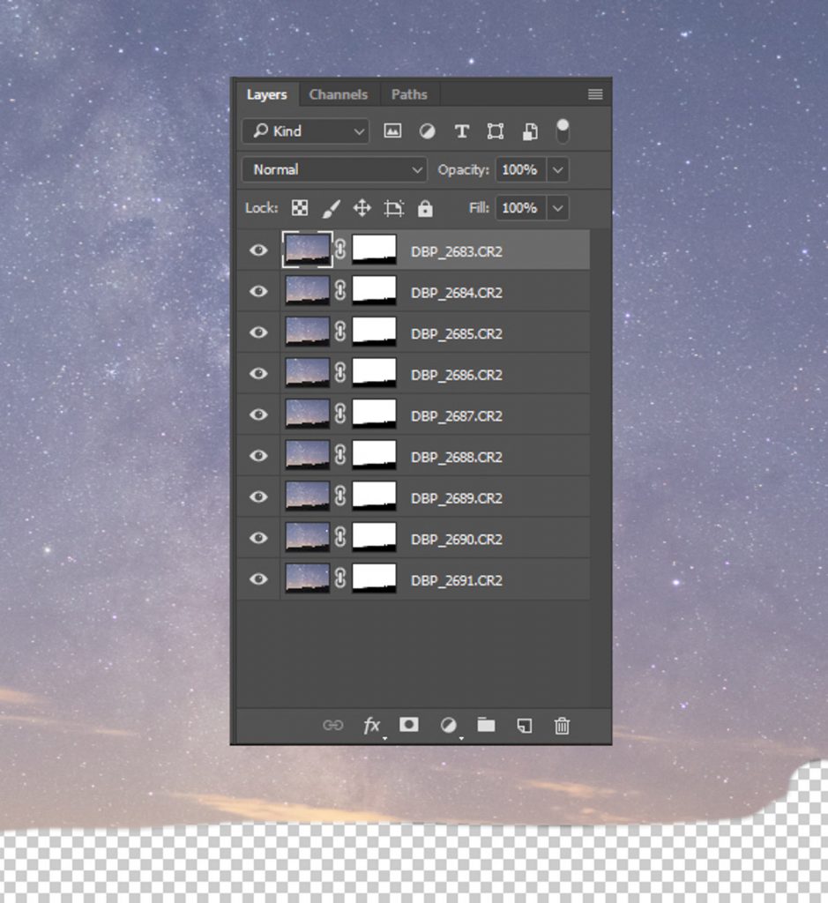Viewport: 828px width, 903px height.
Task: Hide the DBP_2683.CR2 layer
Action: coord(257,250)
